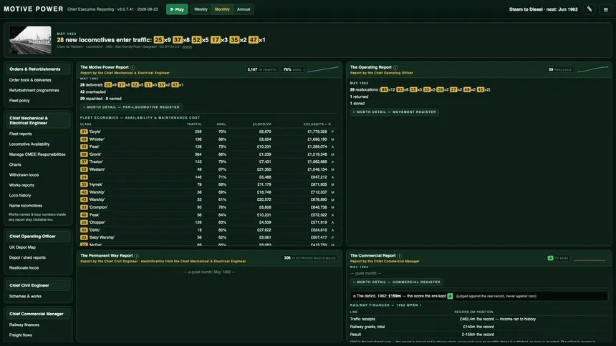616x346 pixels.
Task: Open Works reports sidebar link
Action: (21, 184)
